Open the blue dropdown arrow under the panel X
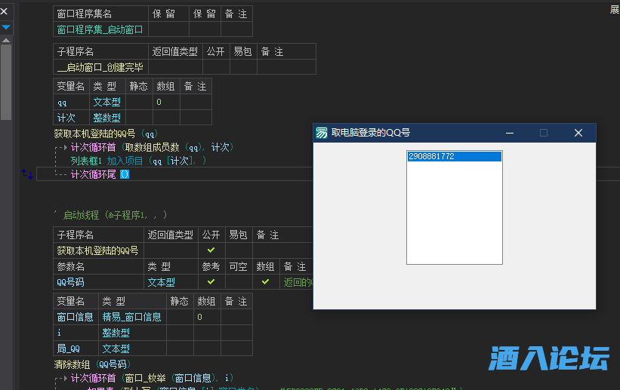The image size is (620, 390). click(6, 28)
